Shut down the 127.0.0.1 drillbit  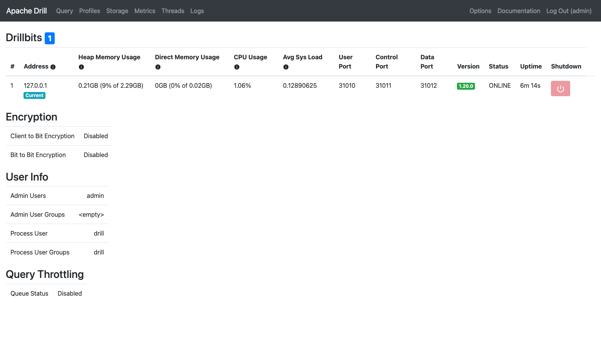[x=561, y=89]
